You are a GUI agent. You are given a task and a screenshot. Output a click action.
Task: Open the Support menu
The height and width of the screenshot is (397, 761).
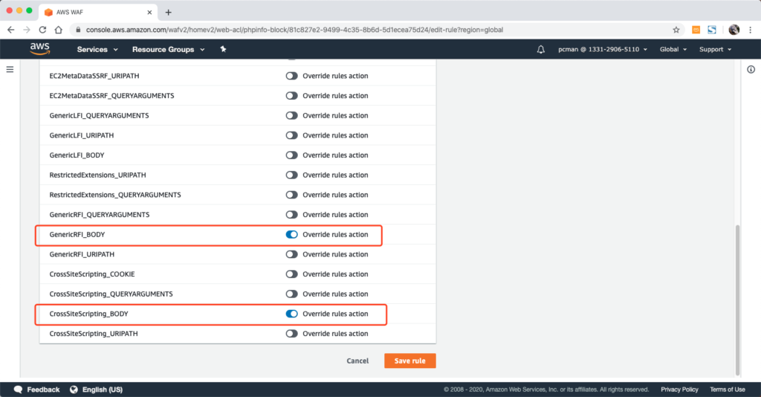(x=715, y=50)
